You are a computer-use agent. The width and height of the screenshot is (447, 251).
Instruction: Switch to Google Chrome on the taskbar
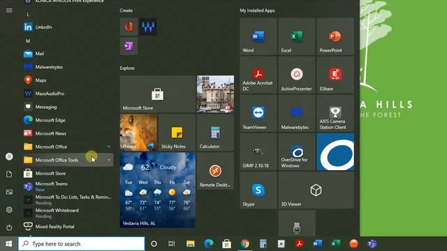[x=245, y=244]
